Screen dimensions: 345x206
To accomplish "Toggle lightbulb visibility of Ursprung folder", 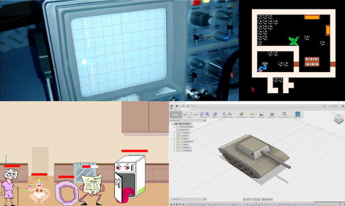I will coord(178,133).
